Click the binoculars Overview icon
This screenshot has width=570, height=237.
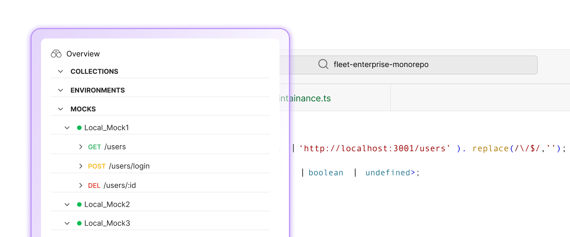pyautogui.click(x=56, y=54)
